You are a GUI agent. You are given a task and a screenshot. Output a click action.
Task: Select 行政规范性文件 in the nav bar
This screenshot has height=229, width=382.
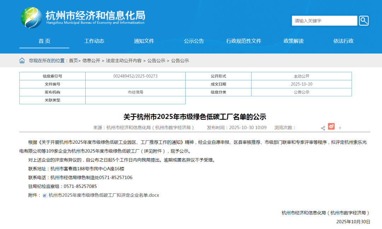point(244,41)
